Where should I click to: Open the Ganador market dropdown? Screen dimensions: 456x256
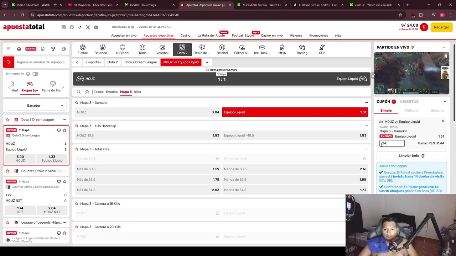click(x=36, y=106)
